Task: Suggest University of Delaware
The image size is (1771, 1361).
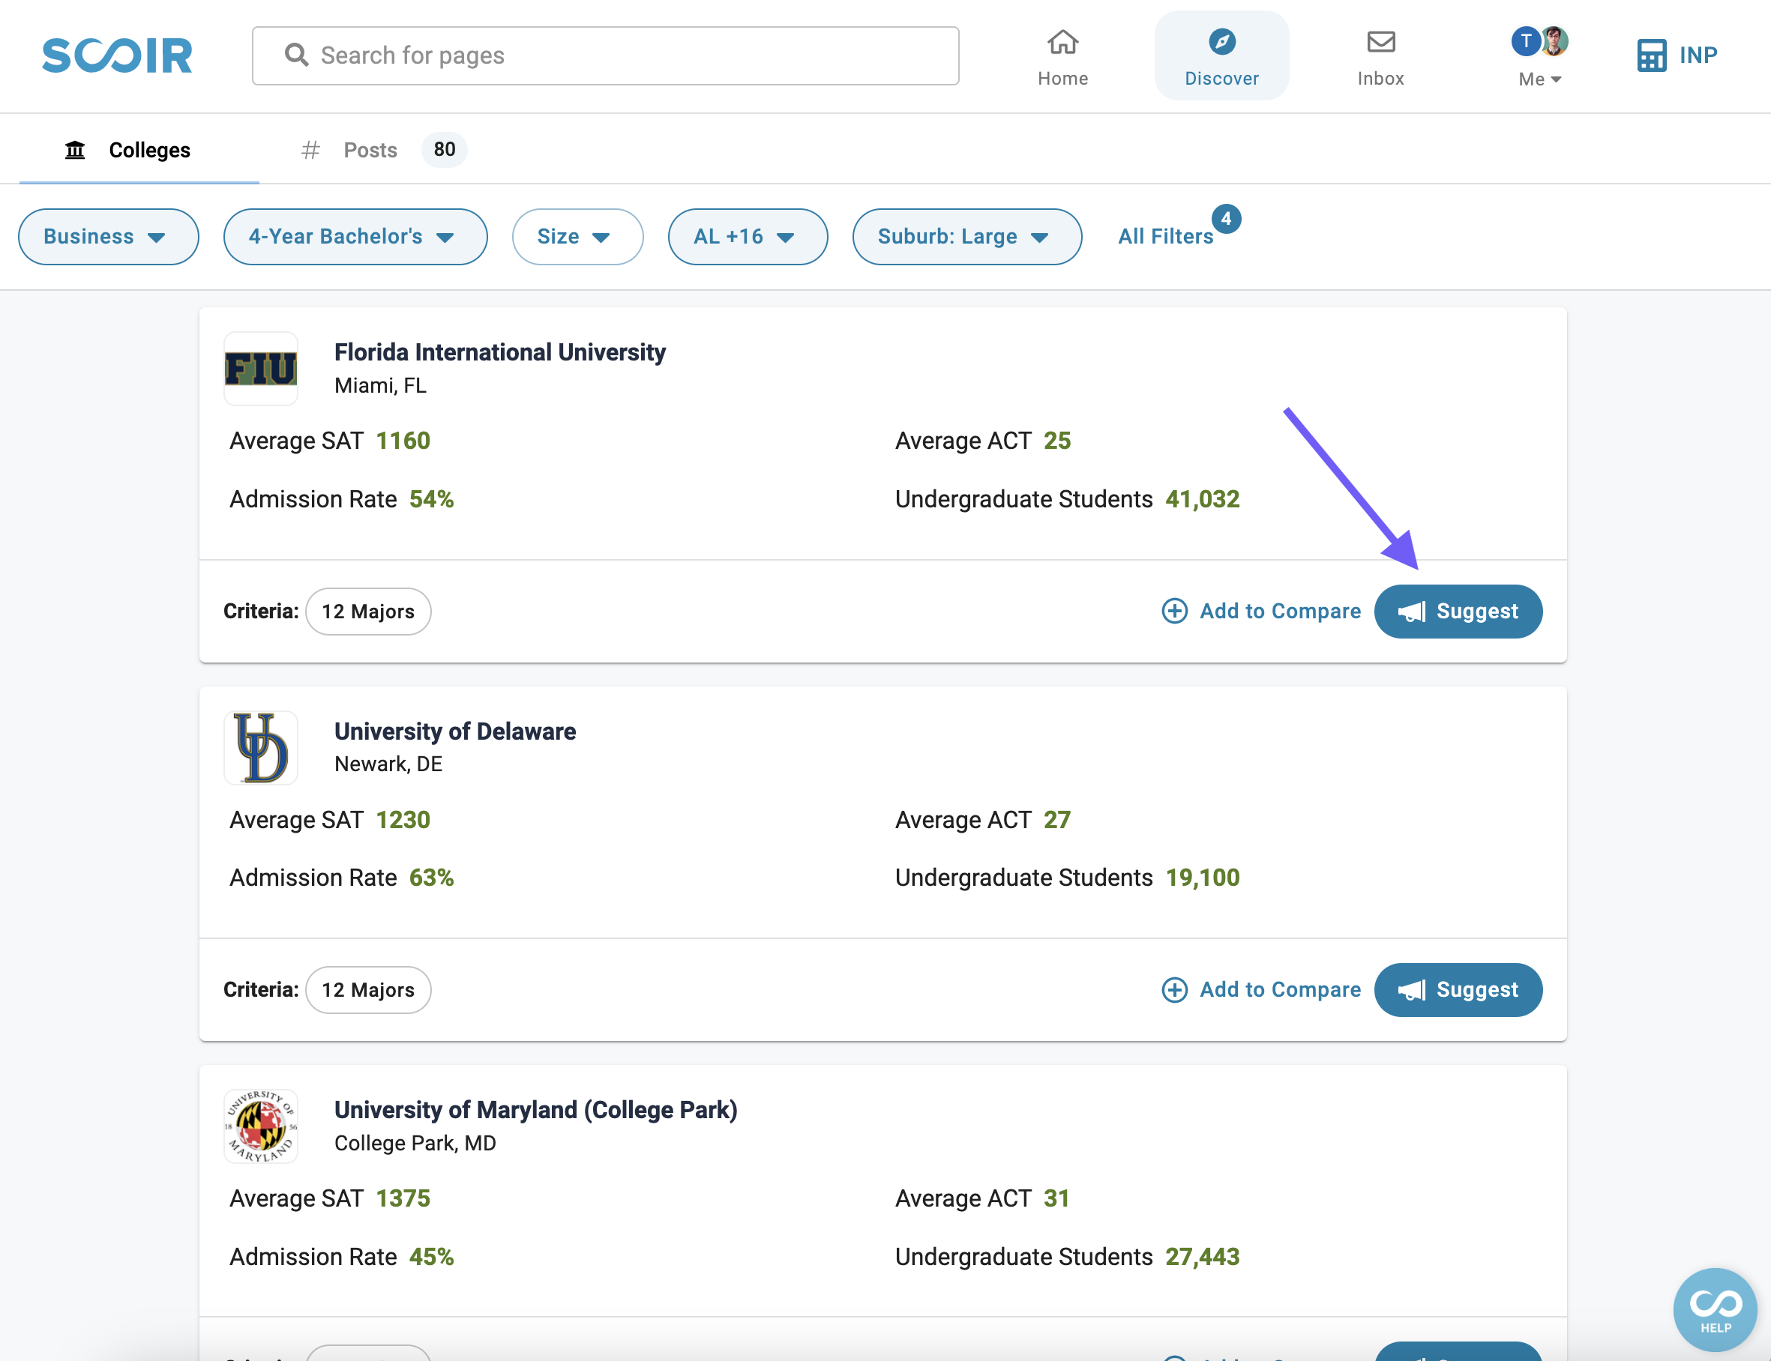Action: (1458, 990)
